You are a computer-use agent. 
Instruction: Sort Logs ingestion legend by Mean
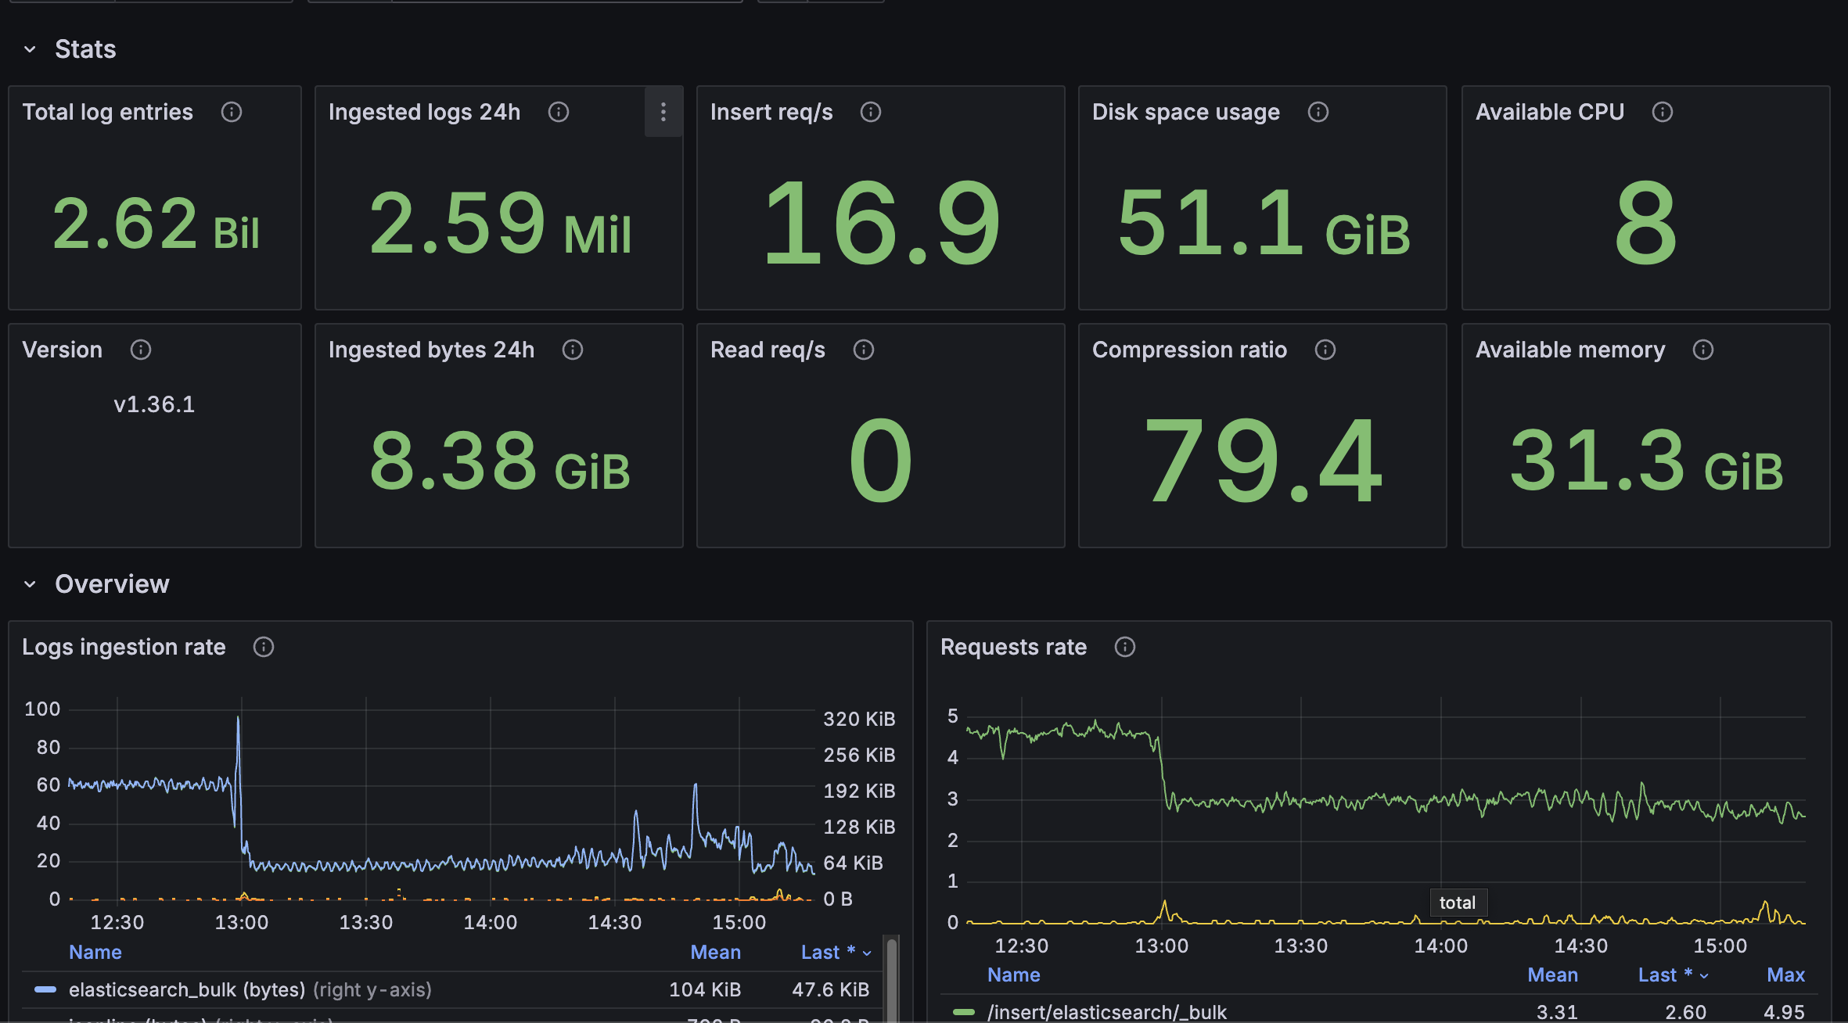[x=715, y=952]
